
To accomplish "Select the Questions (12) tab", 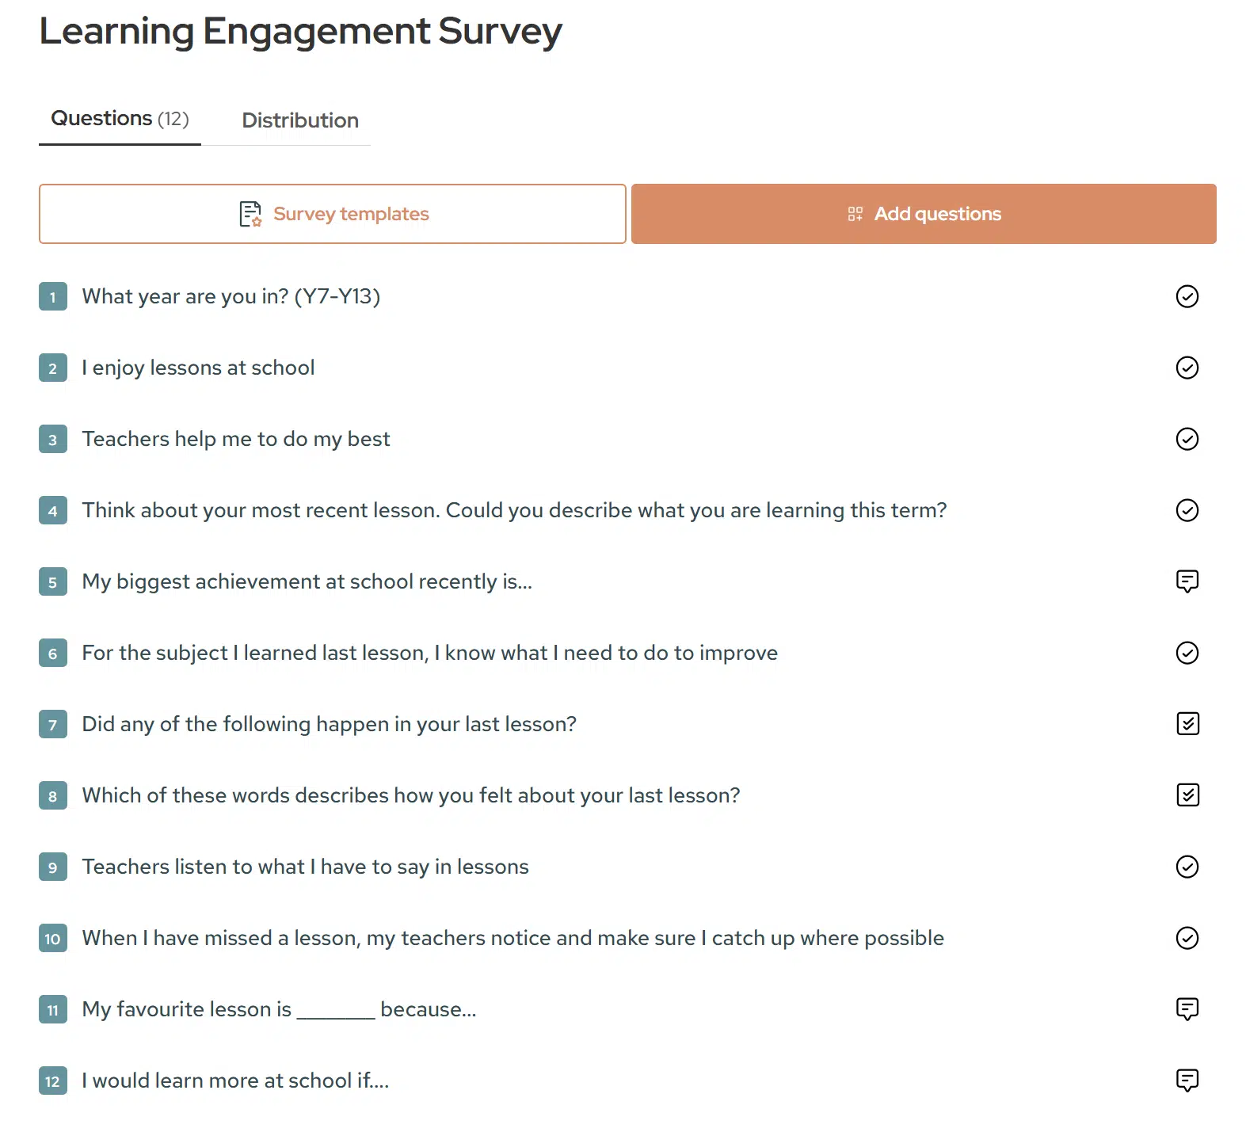I will tap(120, 119).
